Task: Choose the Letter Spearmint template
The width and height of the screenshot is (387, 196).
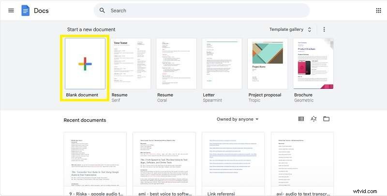Action: [222, 64]
